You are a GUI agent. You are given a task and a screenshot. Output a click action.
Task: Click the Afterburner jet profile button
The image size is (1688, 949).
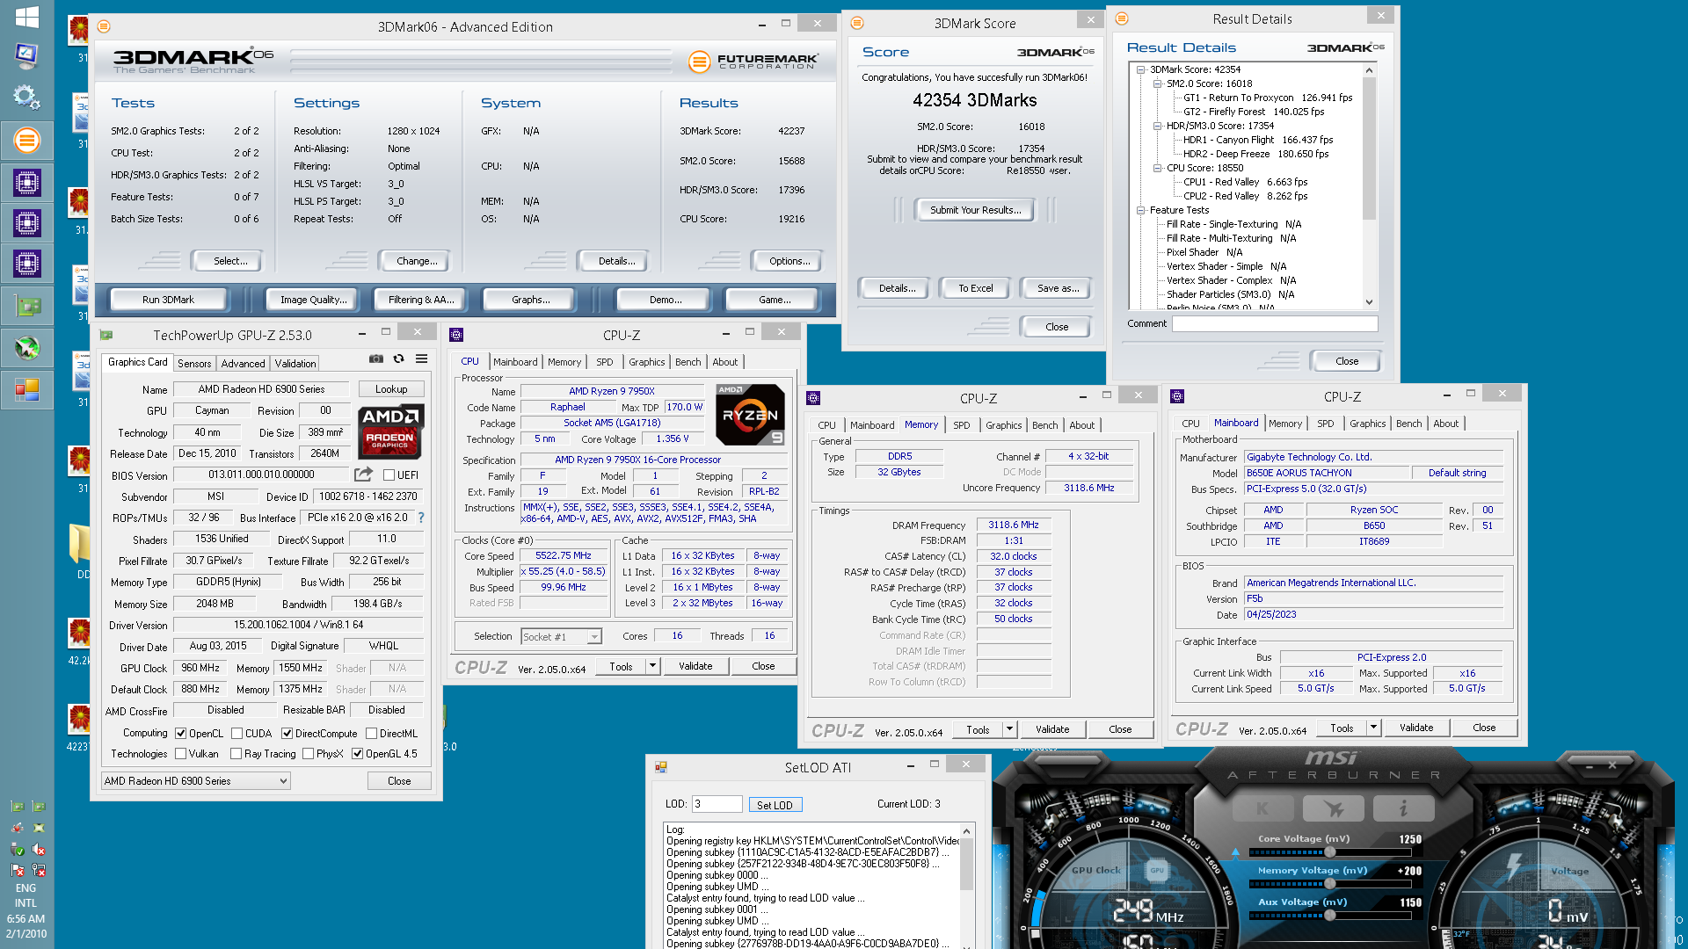pos(1333,808)
